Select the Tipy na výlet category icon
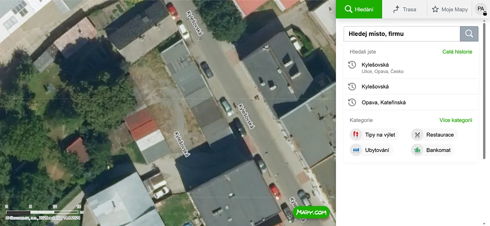The image size is (490, 226). (x=356, y=135)
